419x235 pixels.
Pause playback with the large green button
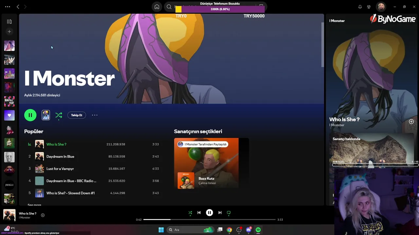[30, 115]
